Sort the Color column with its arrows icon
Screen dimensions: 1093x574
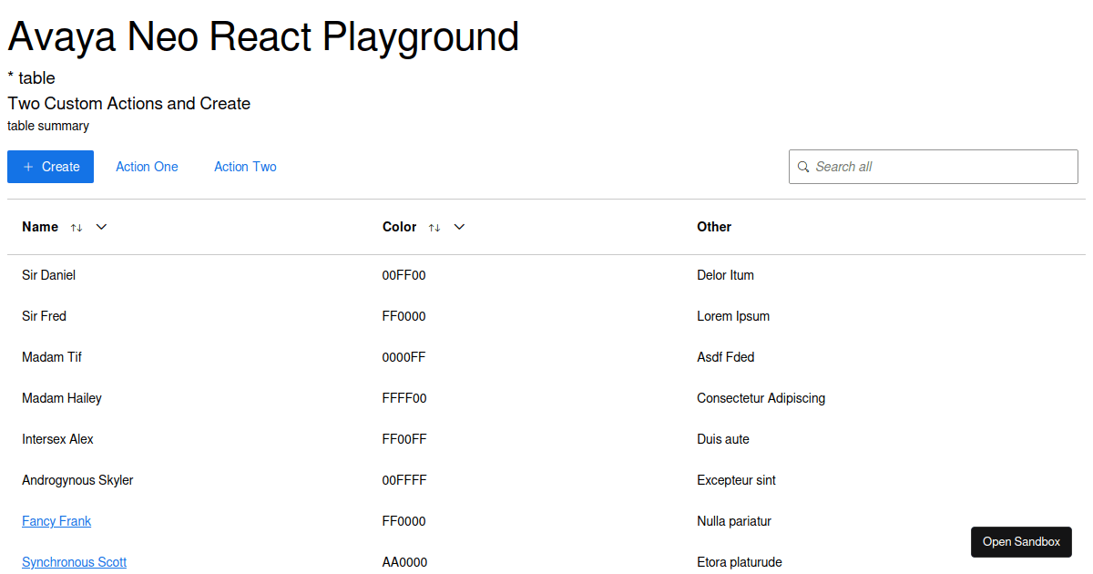pyautogui.click(x=434, y=228)
